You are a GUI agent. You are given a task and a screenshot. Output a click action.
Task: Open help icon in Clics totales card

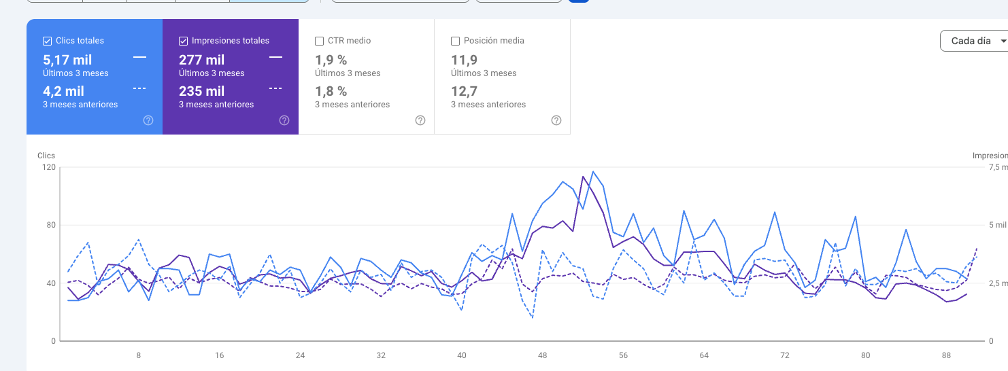(x=148, y=120)
